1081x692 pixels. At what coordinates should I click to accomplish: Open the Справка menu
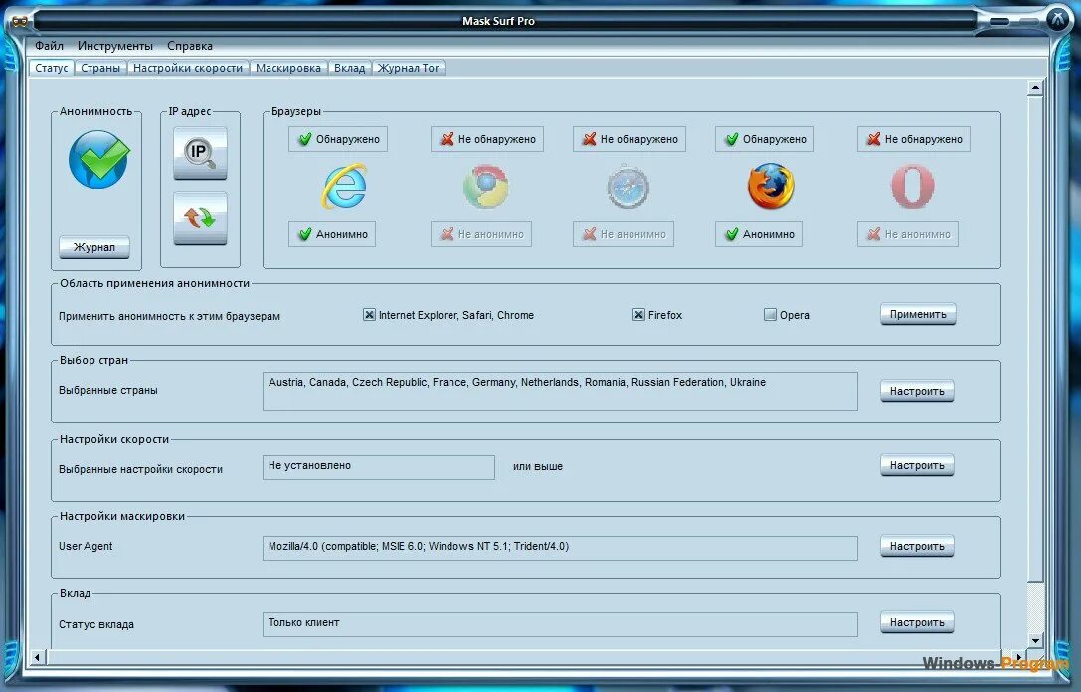[x=190, y=46]
